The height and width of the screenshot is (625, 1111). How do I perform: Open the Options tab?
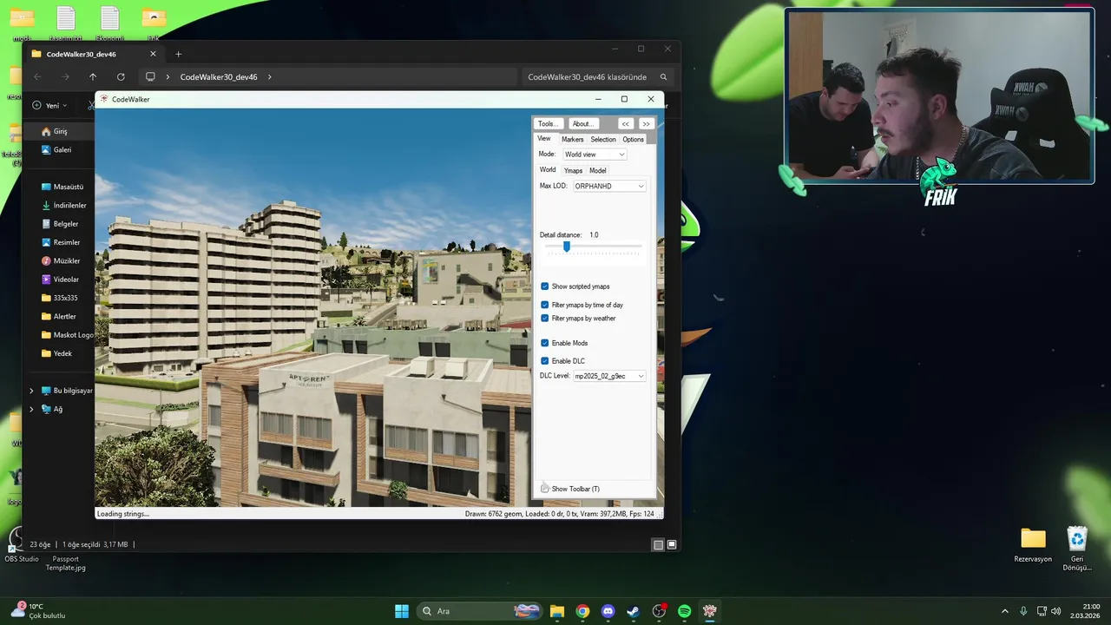coord(633,139)
